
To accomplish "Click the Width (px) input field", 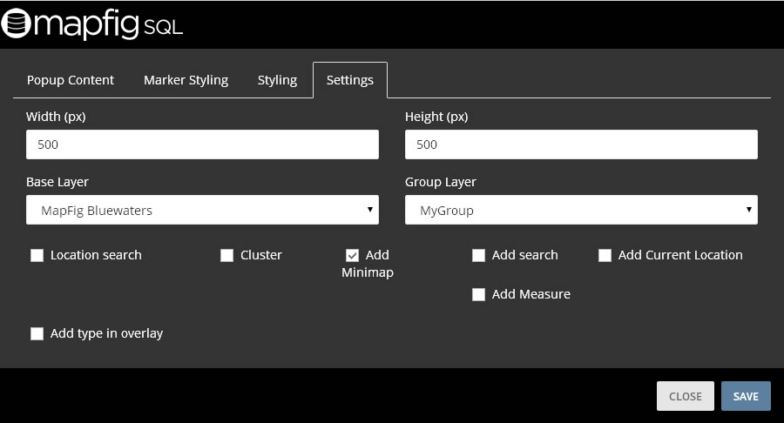I will 202,144.
